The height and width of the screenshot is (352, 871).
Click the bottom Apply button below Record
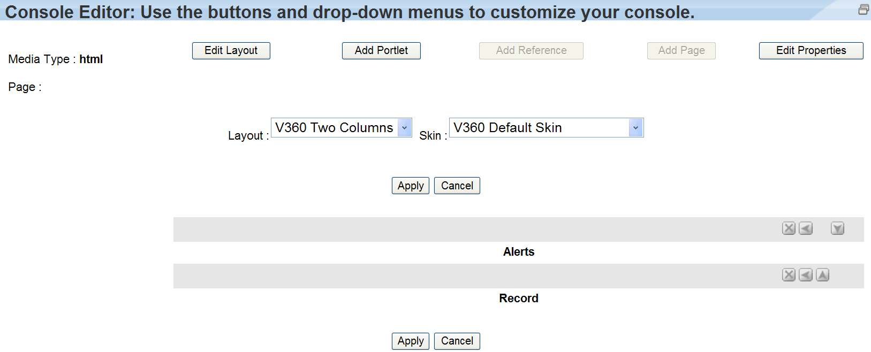pos(410,341)
